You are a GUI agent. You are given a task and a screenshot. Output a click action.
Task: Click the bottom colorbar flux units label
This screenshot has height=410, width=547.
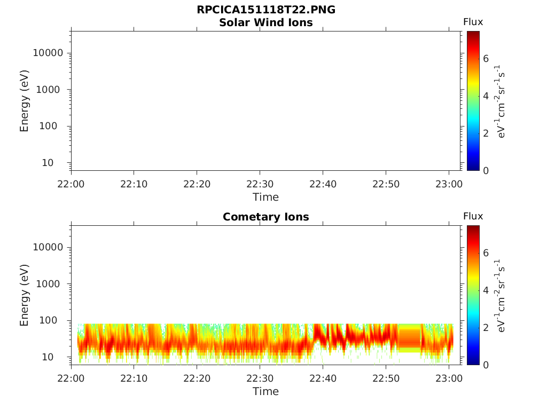pos(499,296)
